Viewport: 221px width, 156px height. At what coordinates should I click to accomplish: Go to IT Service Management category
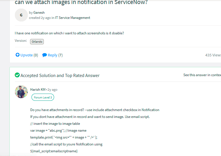click(x=73, y=18)
